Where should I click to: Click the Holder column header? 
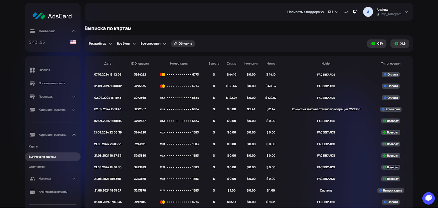pos(326,63)
